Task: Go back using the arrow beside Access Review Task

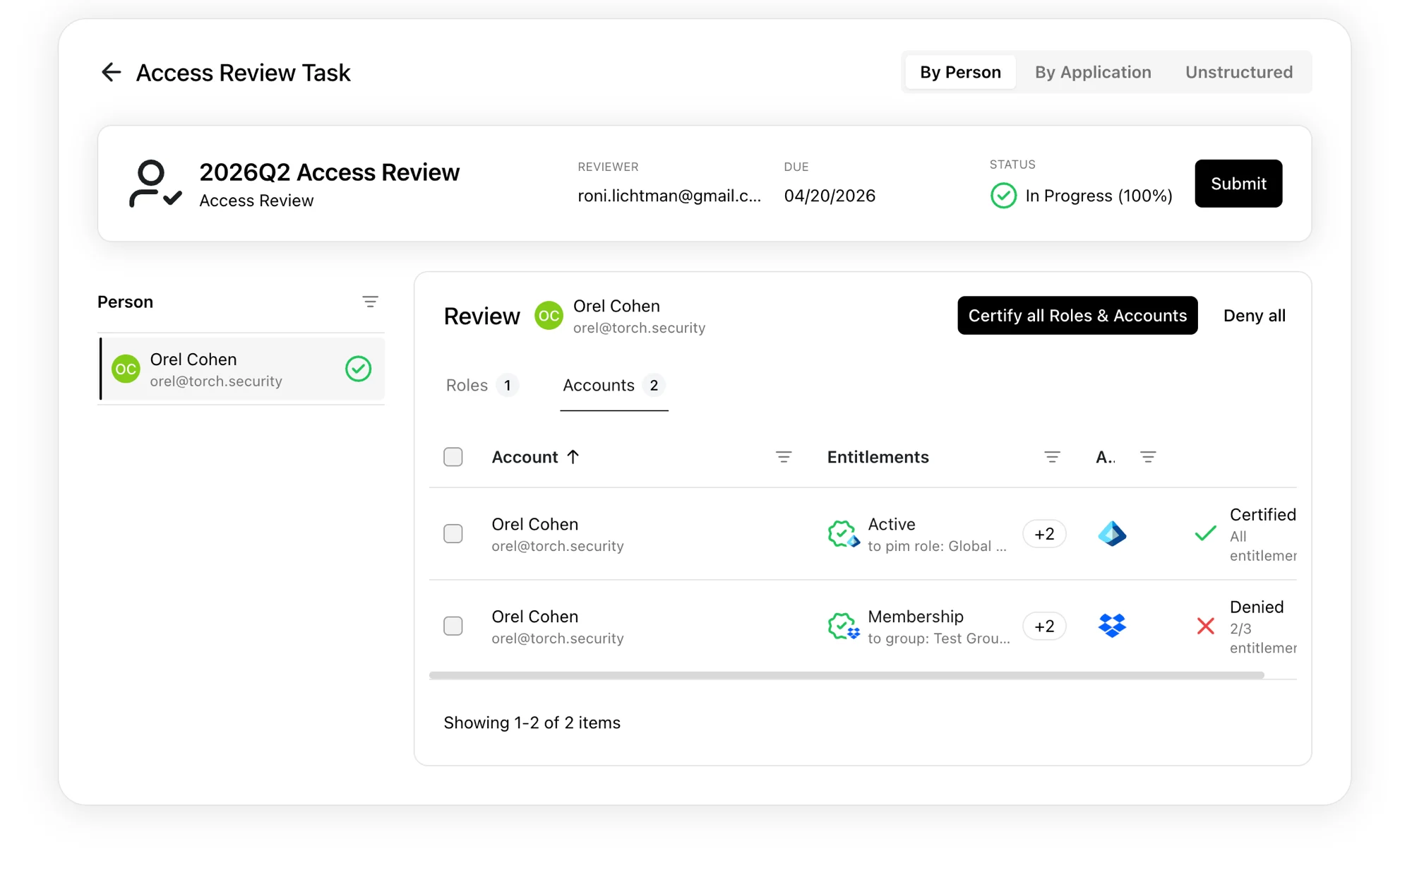Action: [x=112, y=72]
